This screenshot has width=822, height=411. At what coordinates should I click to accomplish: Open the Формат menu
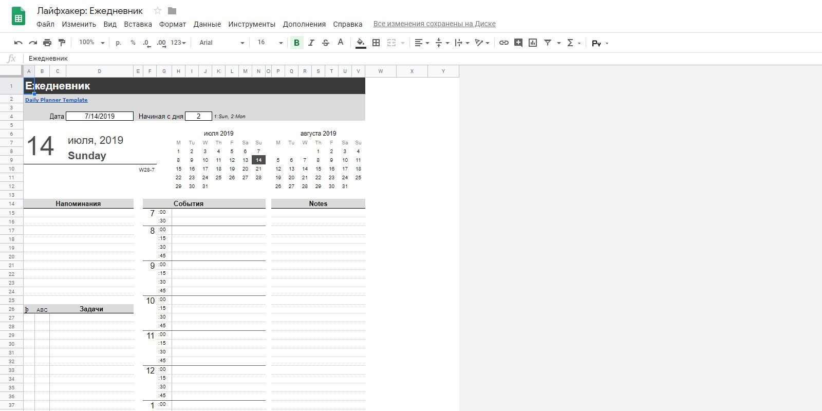[173, 24]
